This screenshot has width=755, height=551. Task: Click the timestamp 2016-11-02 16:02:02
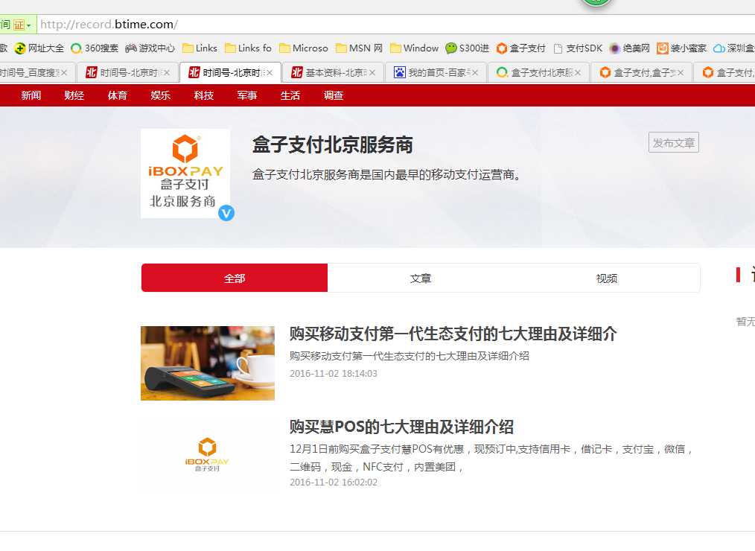point(334,482)
